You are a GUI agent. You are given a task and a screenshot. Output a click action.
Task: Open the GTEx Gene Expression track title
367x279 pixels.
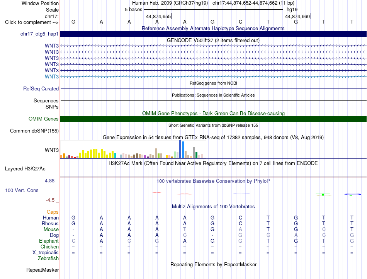[x=213, y=138]
